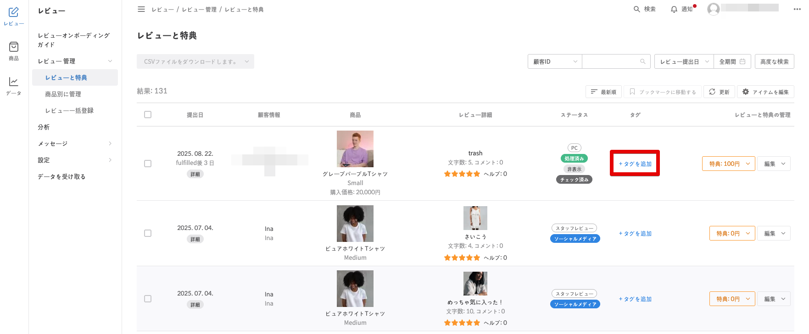Click + タグを追加 for the trash review
Screen dimensions: 809x334
pos(635,164)
